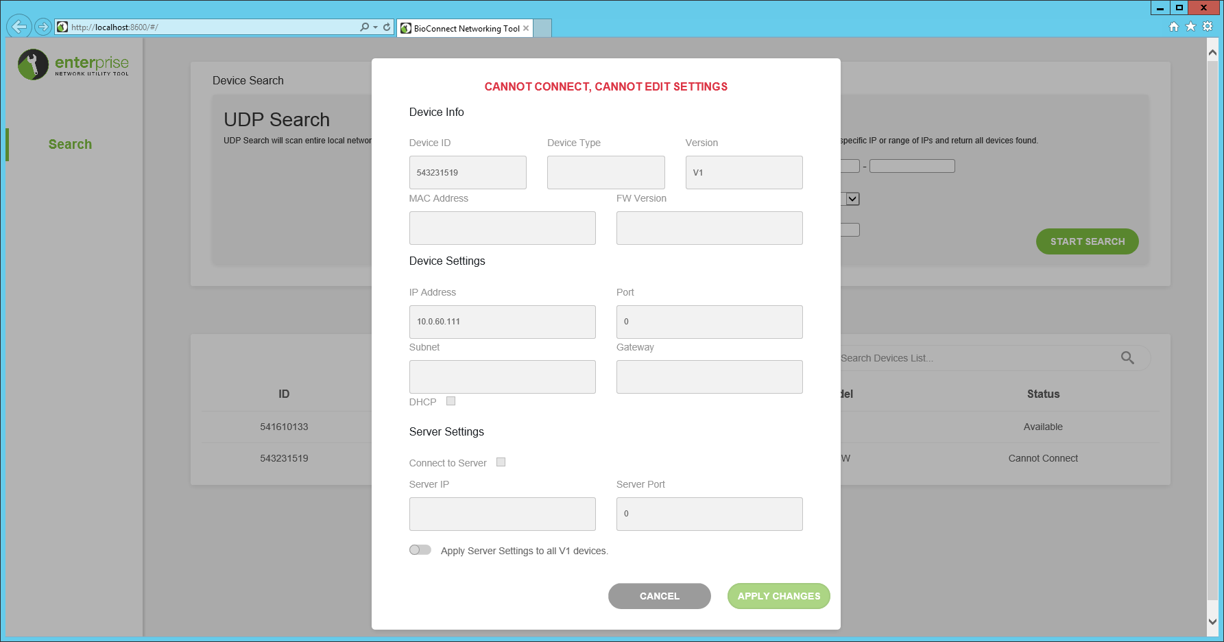Click the Cancel button
The height and width of the screenshot is (642, 1224).
click(x=659, y=596)
